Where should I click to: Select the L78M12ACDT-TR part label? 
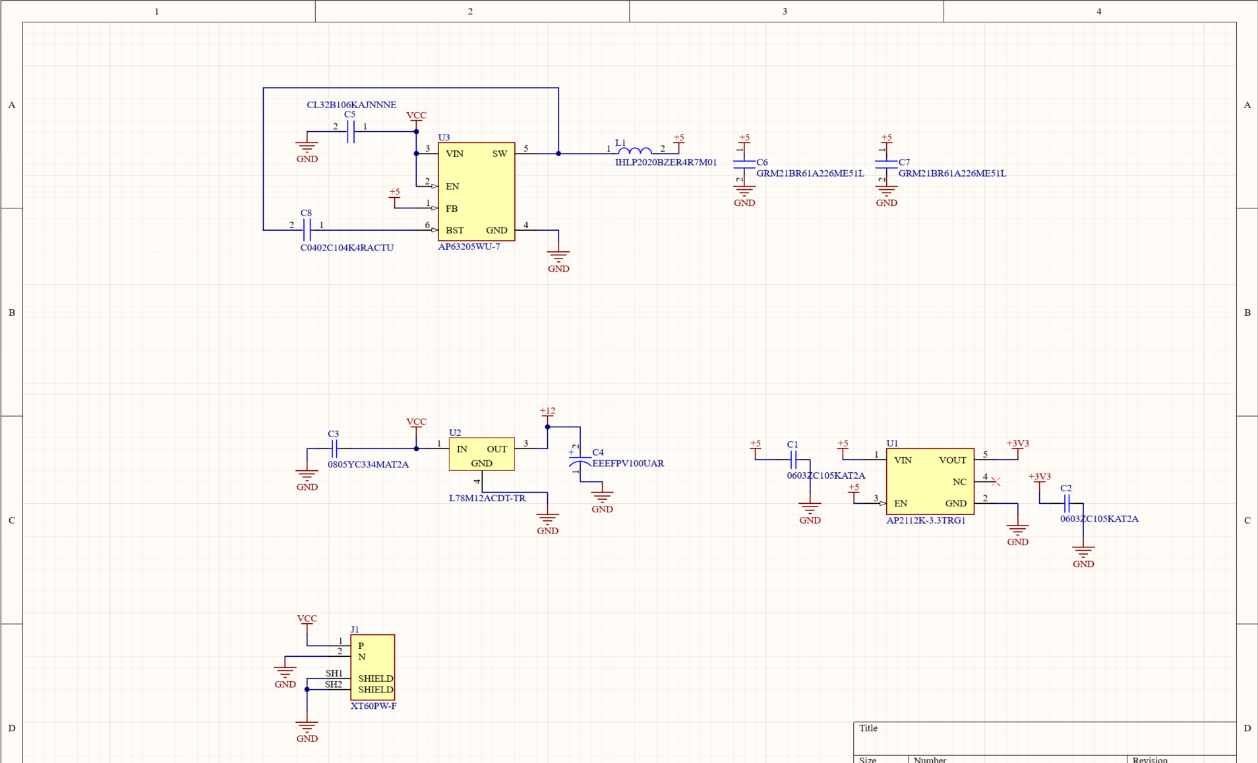click(487, 498)
